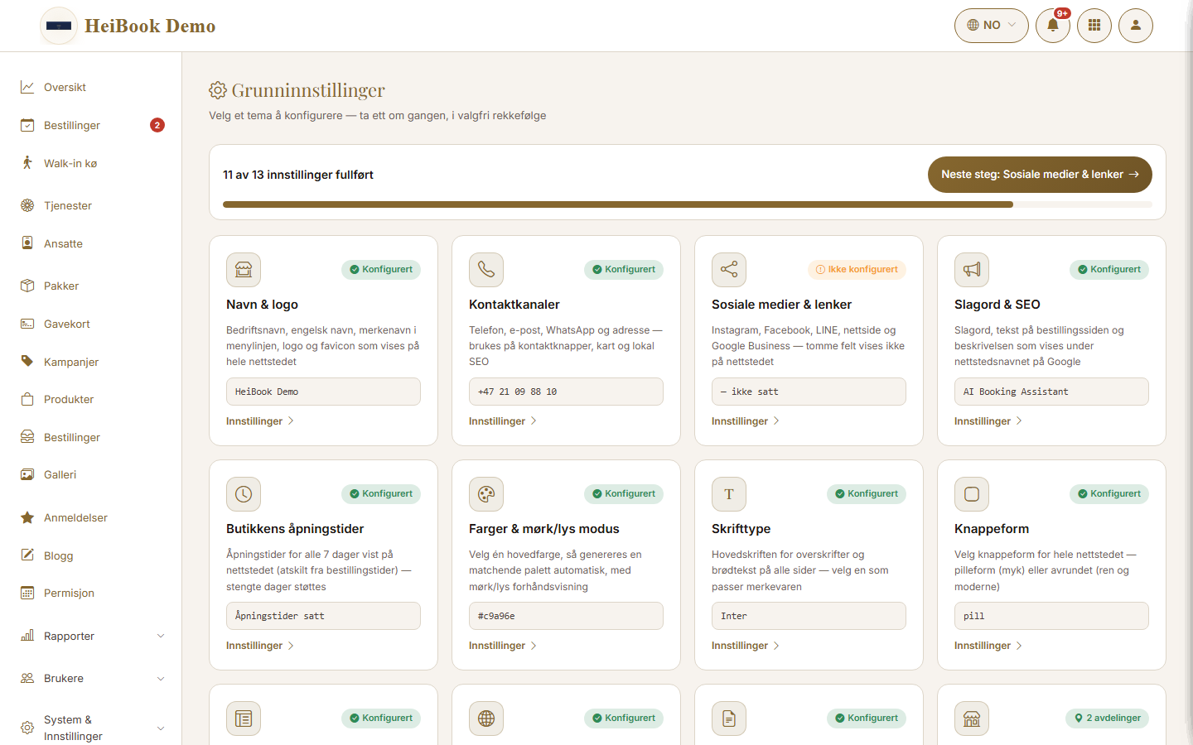This screenshot has width=1193, height=745.
Task: Expand the Rapporter sidebar section
Action: [x=91, y=636]
